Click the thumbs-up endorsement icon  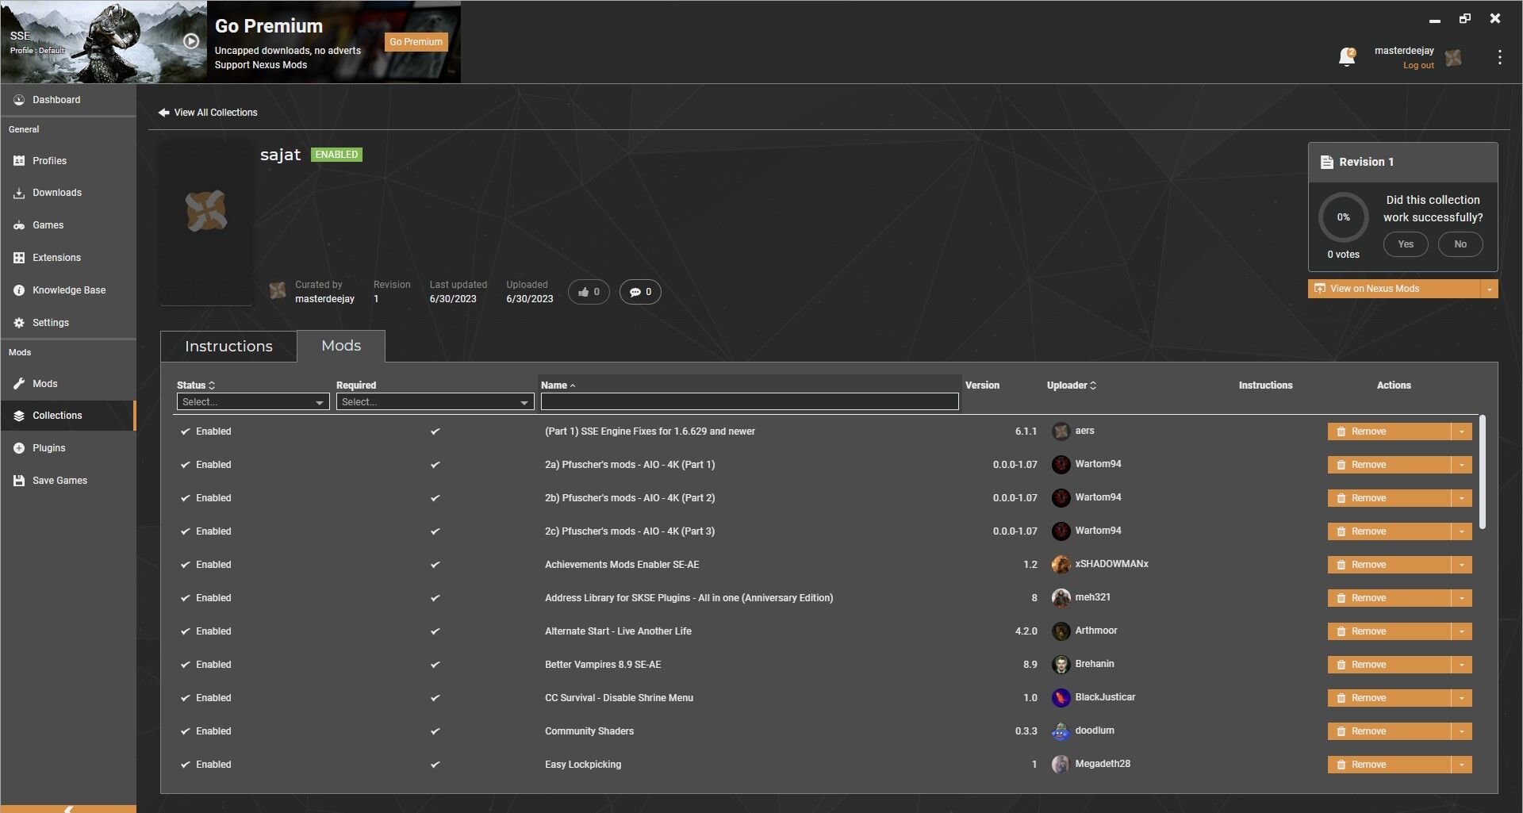click(x=584, y=292)
